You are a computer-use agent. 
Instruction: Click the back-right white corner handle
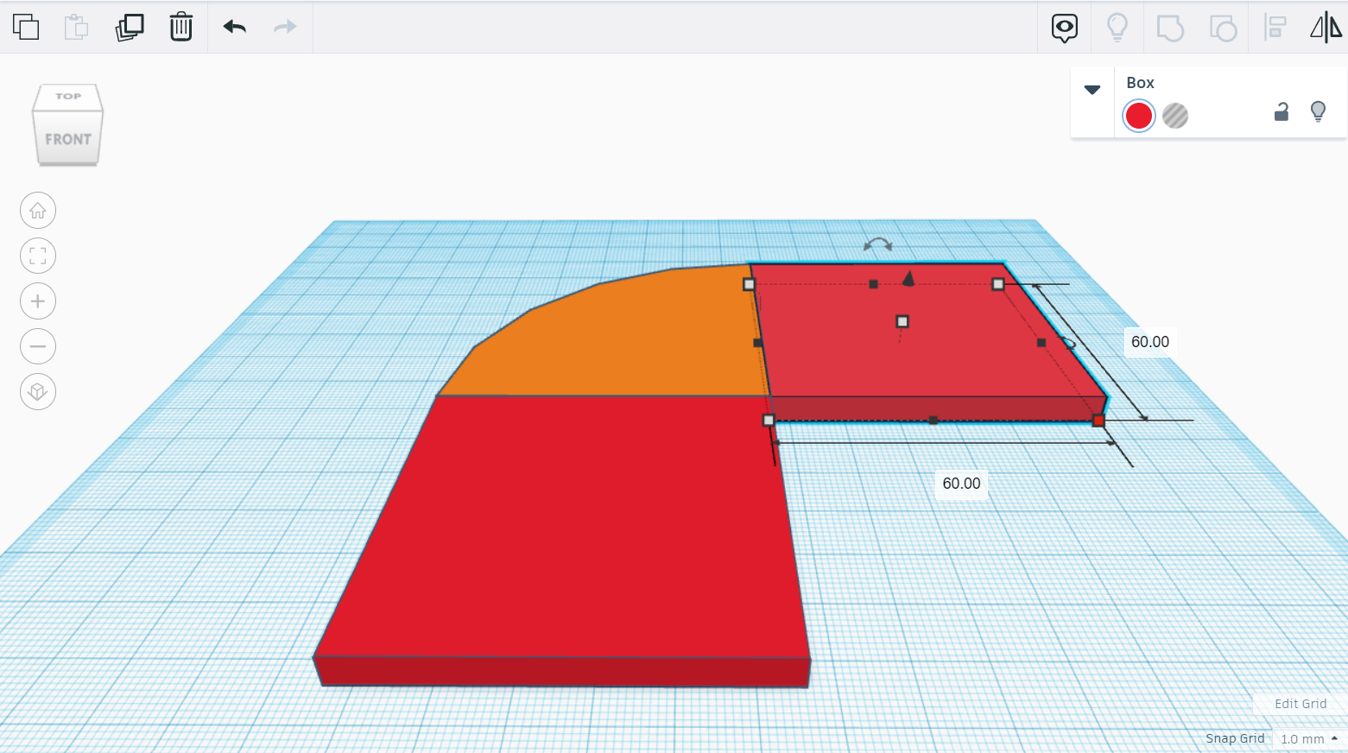(998, 284)
